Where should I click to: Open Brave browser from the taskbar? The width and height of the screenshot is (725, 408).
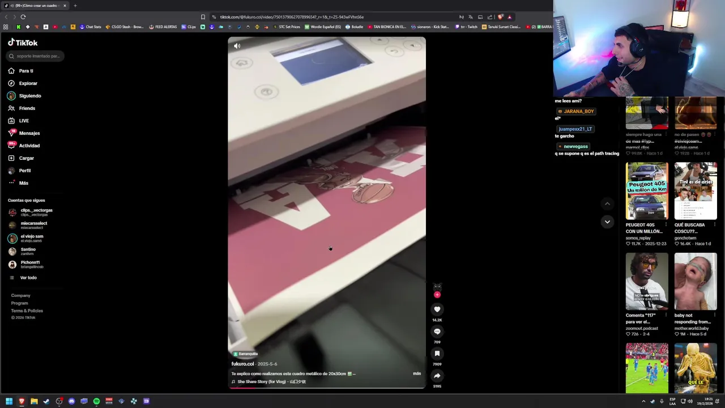[22, 401]
